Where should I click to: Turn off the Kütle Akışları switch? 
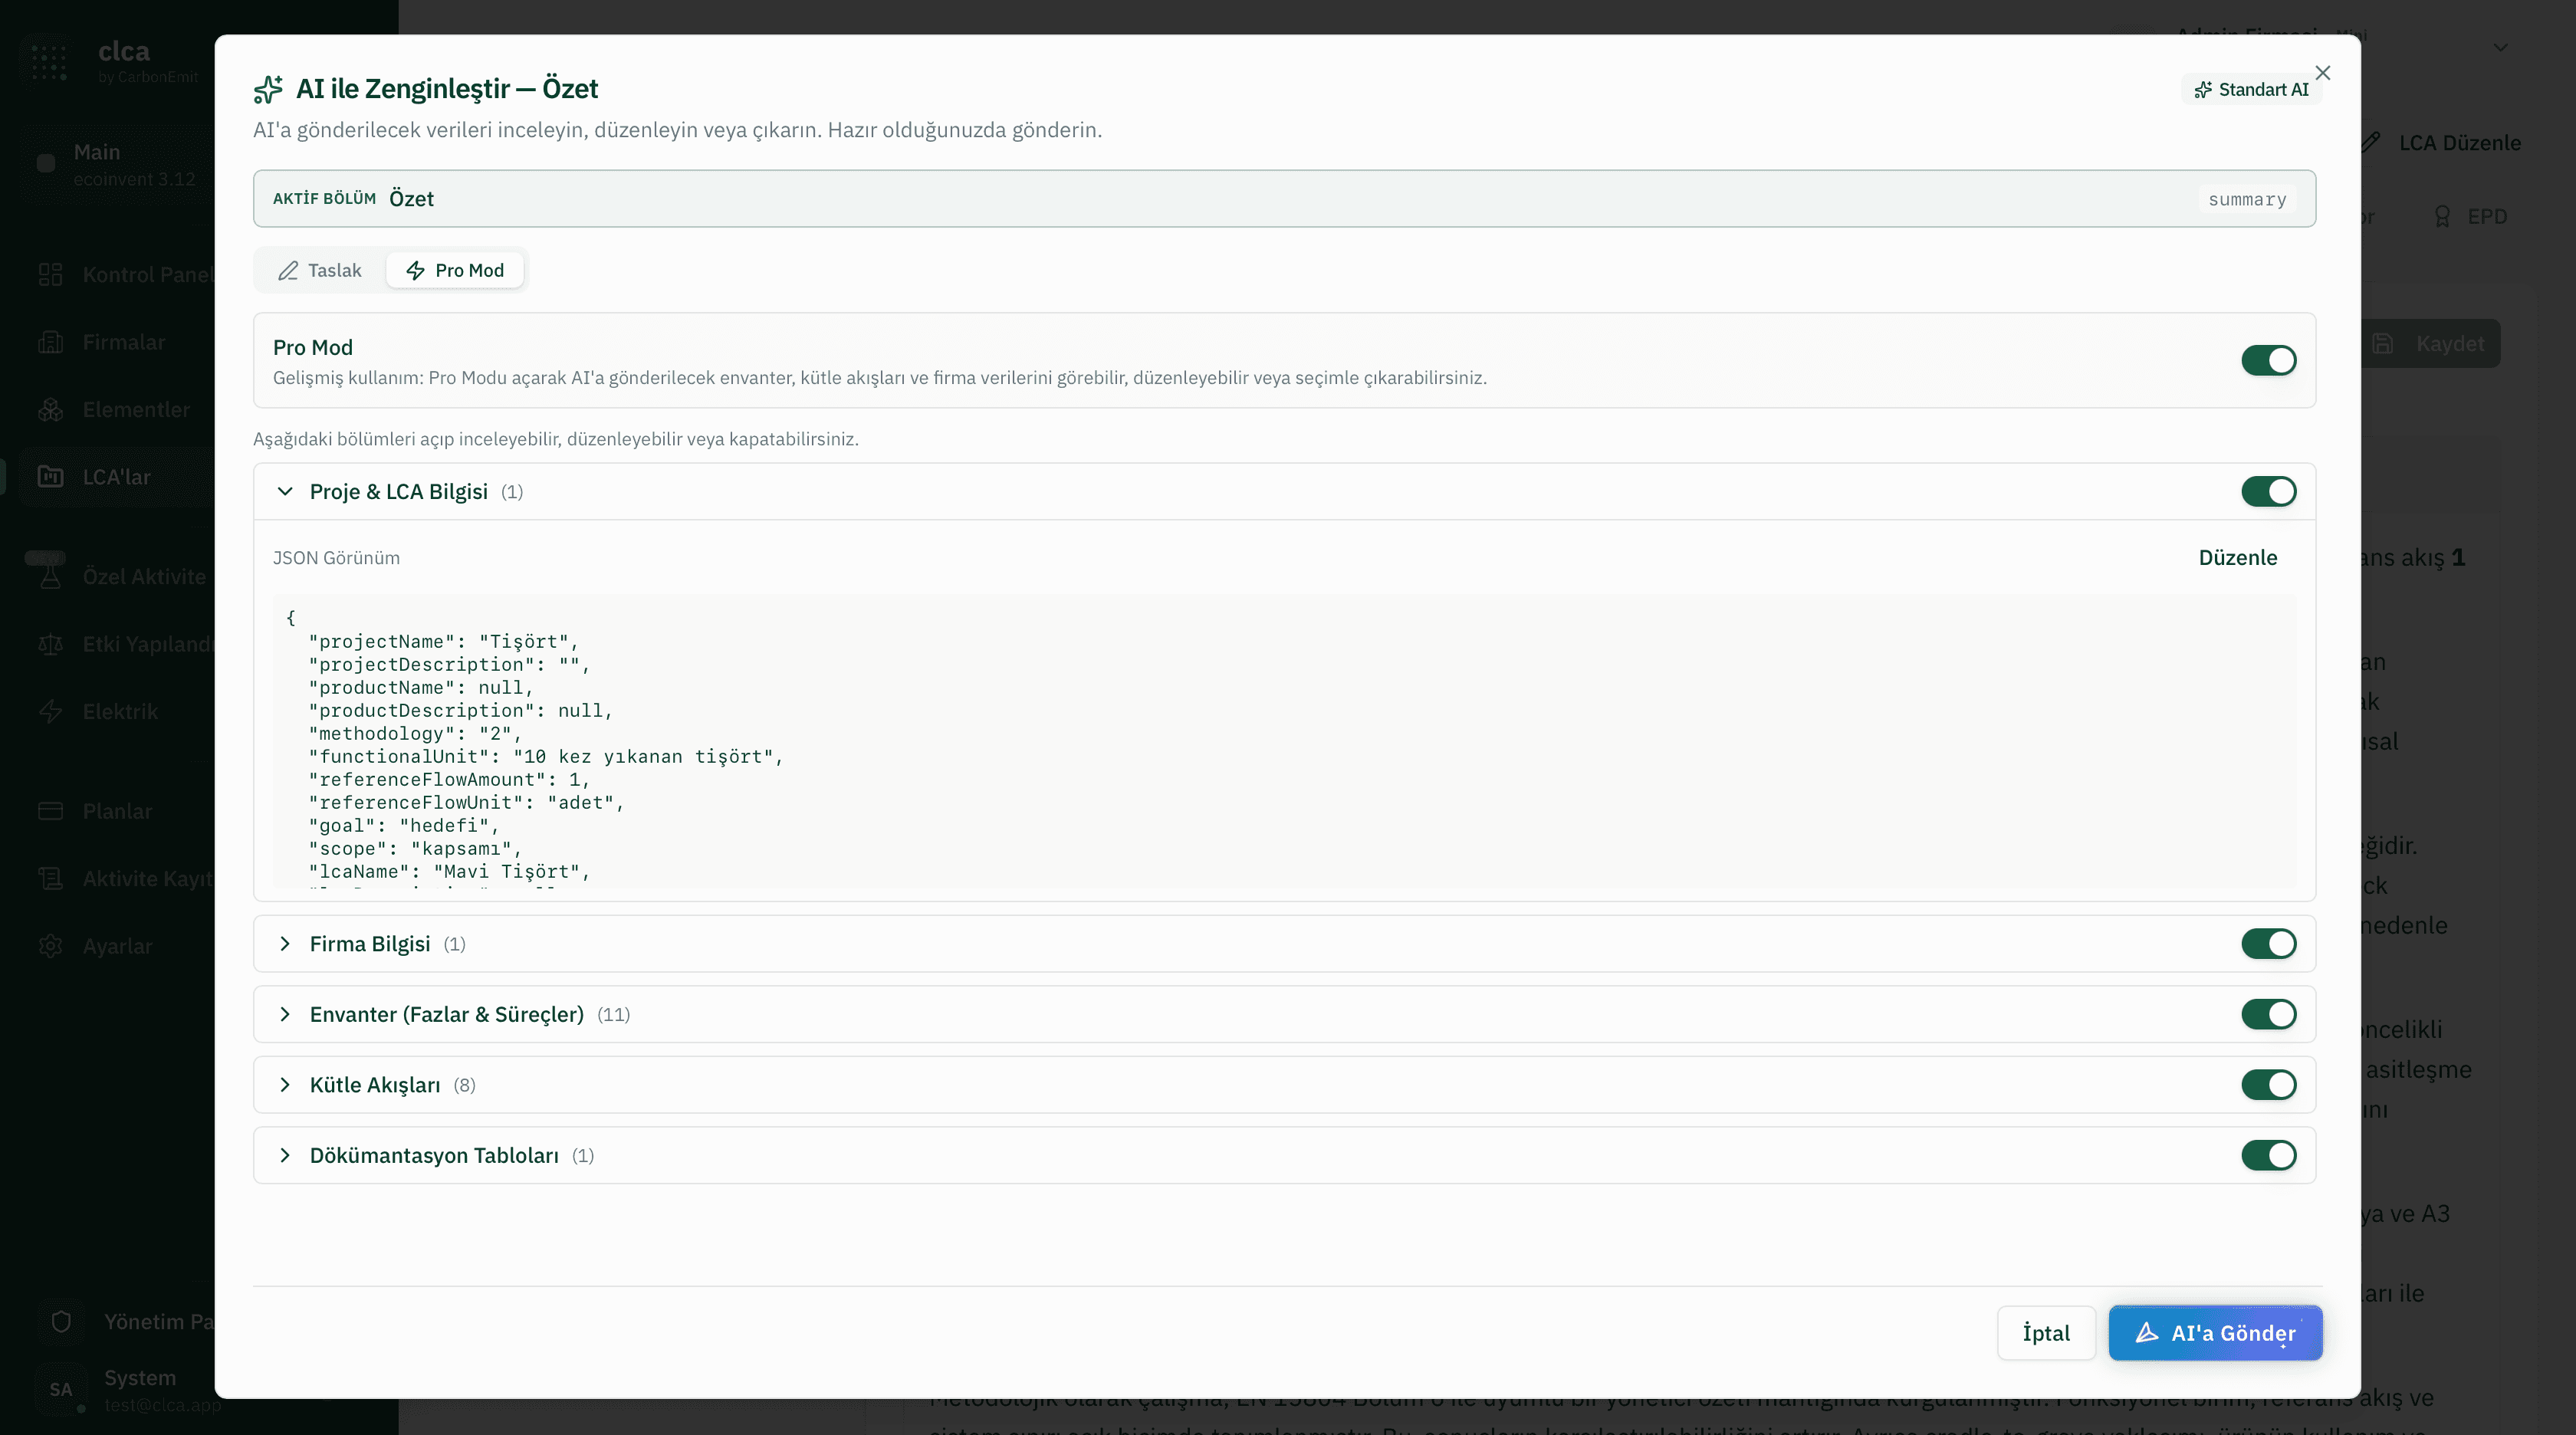[2268, 1084]
